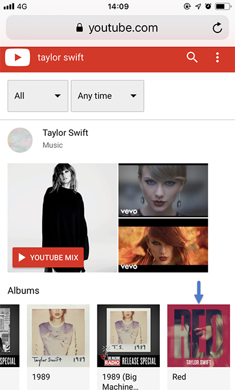
Task: Open the Any time filter dropdown
Action: click(108, 96)
